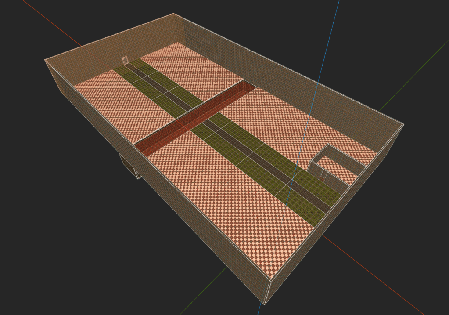Select the small red door on the enclosure wall
Image resolution: width=449 pixels, height=315 pixels.
(x=323, y=178)
